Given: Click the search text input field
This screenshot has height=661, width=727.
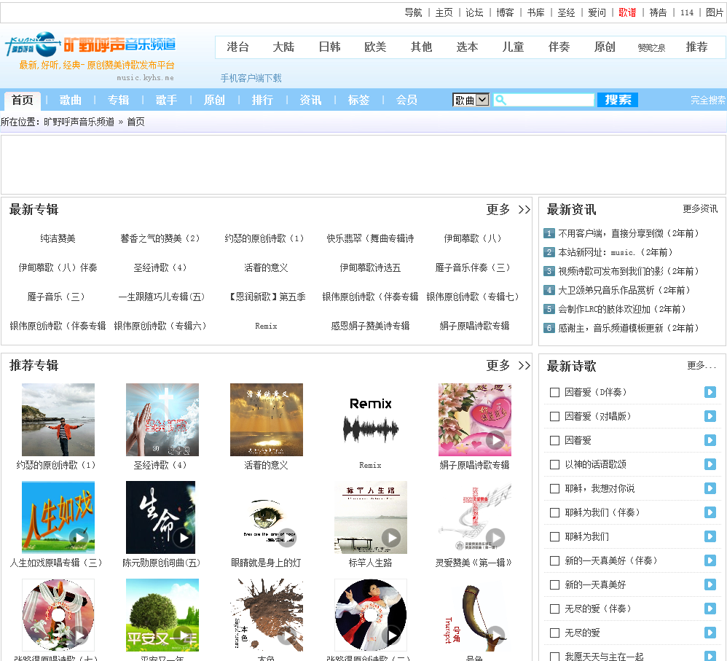Looking at the screenshot, I should click(544, 100).
